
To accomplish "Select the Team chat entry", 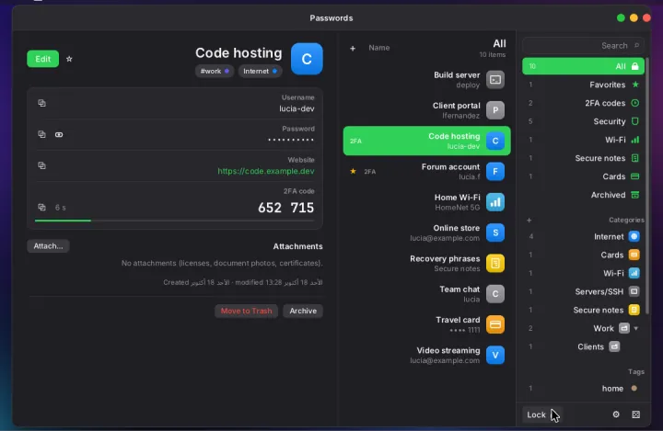I will [x=426, y=294].
